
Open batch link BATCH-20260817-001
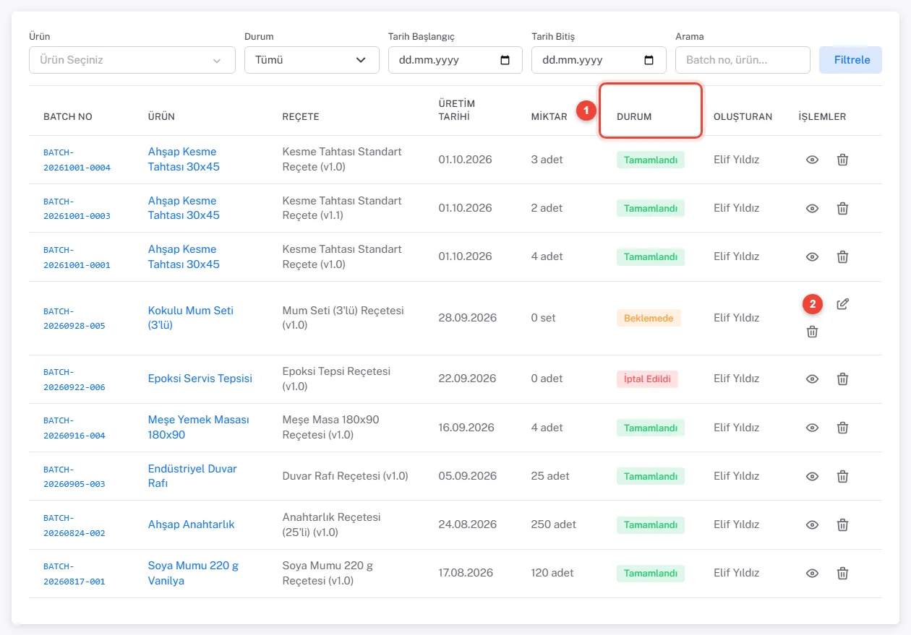(74, 574)
